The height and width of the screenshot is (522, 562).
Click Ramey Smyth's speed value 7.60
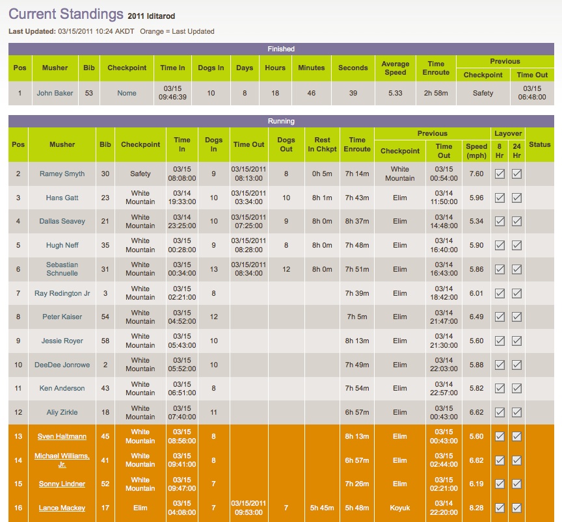[476, 174]
